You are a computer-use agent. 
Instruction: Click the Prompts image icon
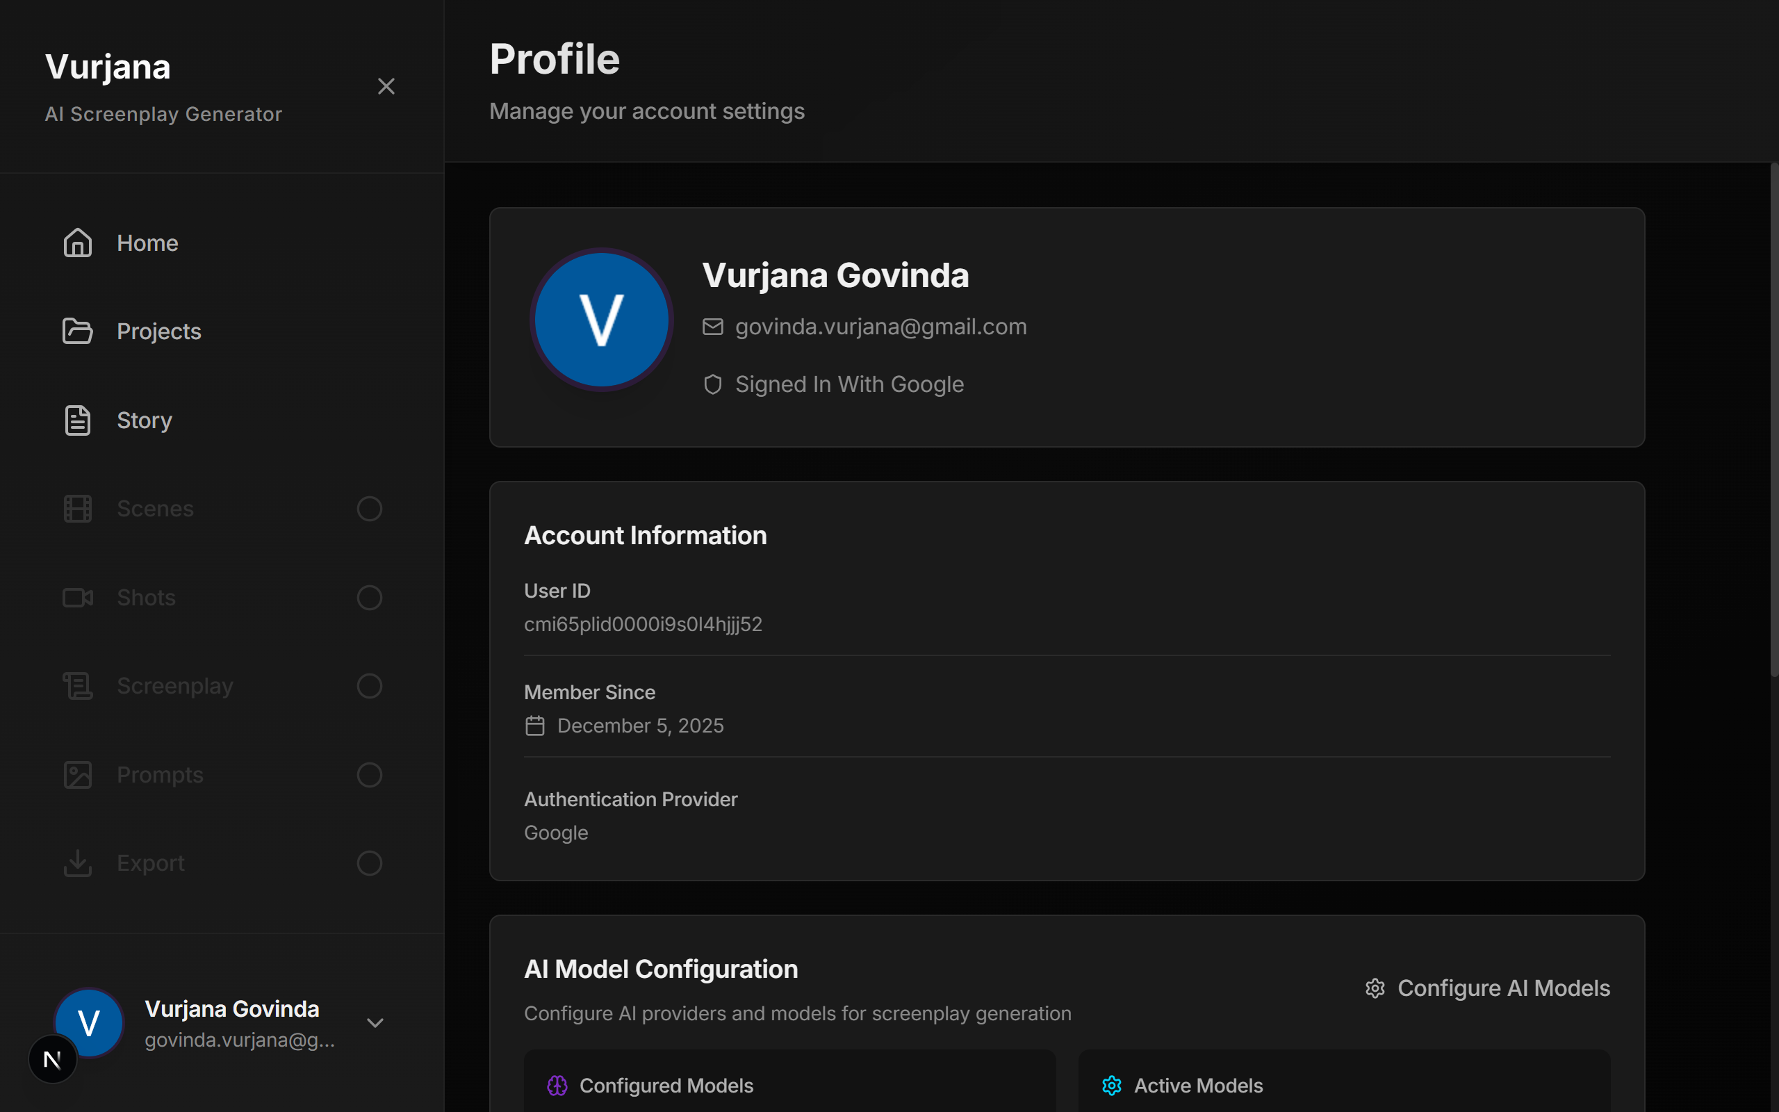click(x=77, y=774)
